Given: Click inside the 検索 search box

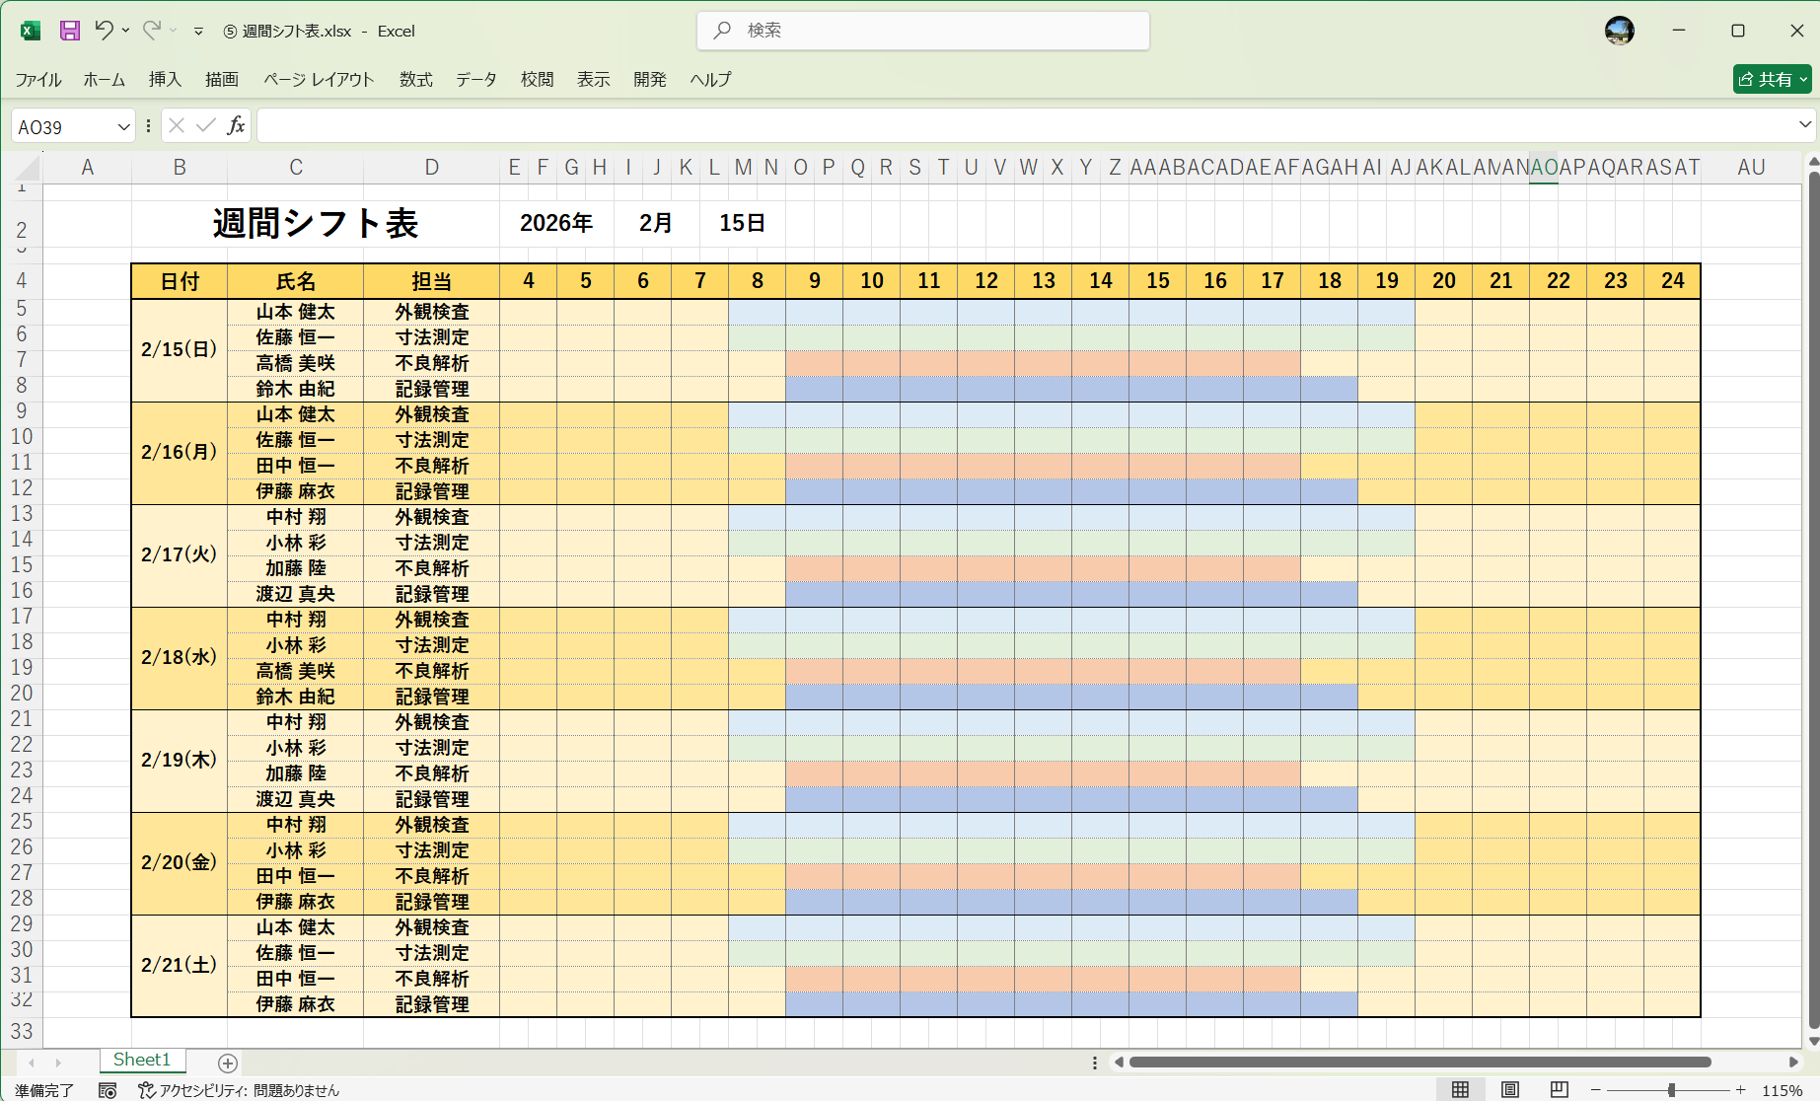Looking at the screenshot, I should [922, 31].
